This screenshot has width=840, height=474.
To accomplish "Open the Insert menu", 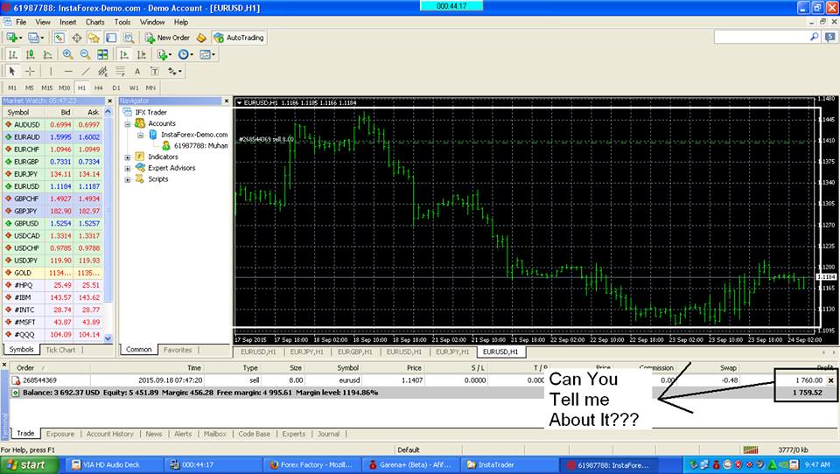I will tap(67, 22).
